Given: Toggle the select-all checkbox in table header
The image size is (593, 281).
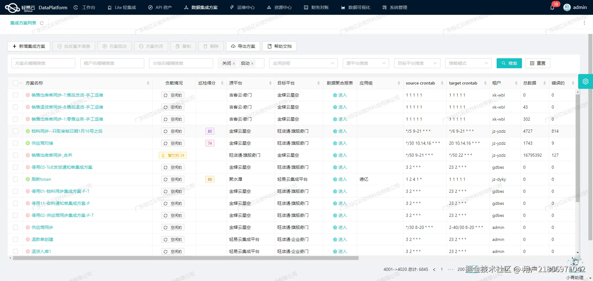Looking at the screenshot, I should point(15,83).
